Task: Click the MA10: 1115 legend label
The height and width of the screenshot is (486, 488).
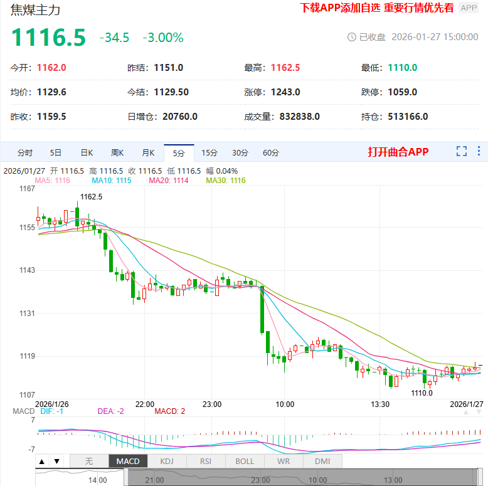Action: tap(112, 181)
